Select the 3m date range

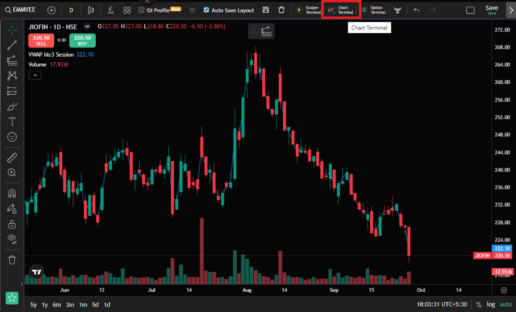pyautogui.click(x=70, y=305)
